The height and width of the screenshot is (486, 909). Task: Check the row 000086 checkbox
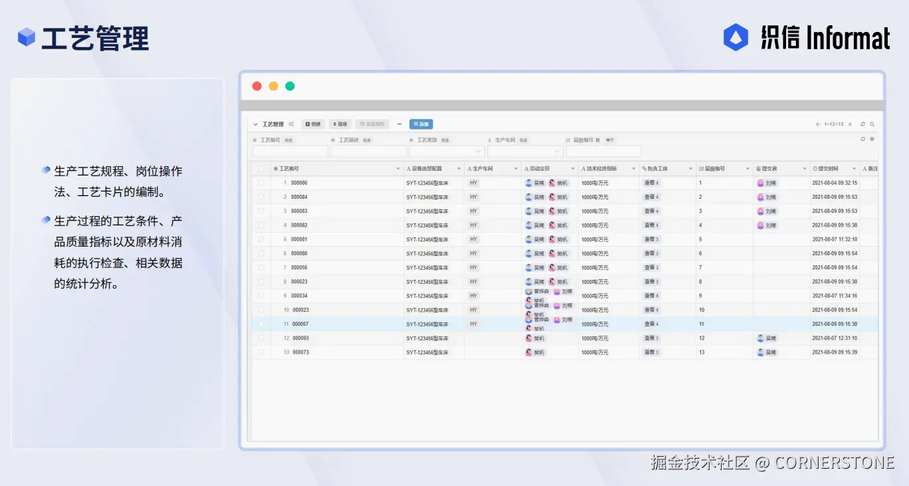point(261,183)
